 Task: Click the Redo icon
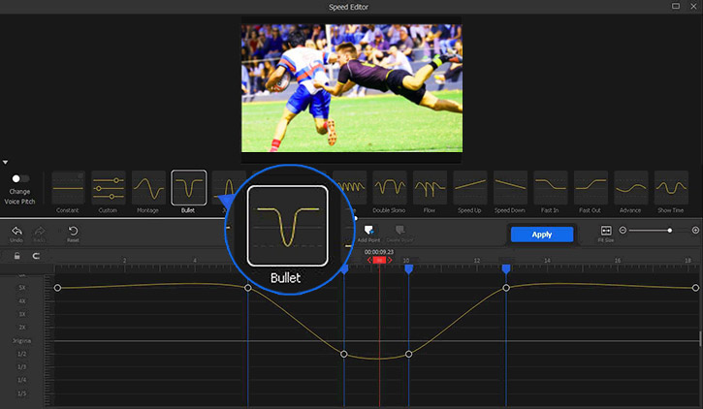tap(40, 232)
